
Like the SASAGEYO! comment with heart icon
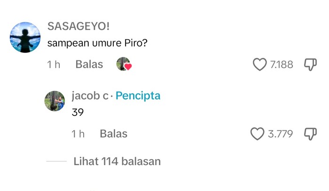click(x=259, y=64)
